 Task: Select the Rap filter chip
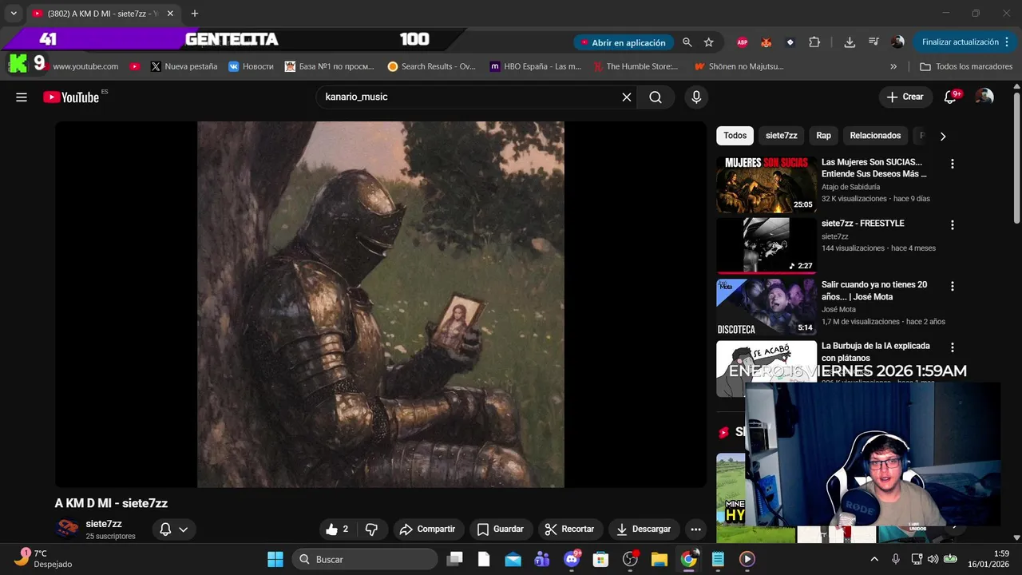tap(823, 136)
